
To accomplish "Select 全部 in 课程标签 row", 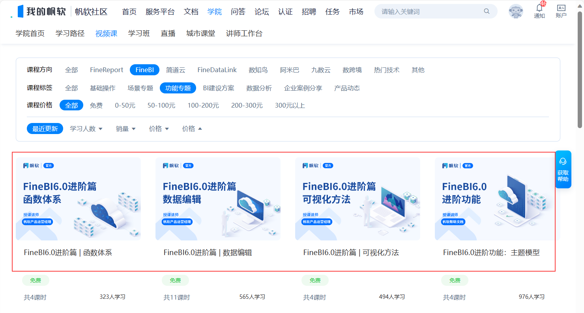I will click(71, 88).
